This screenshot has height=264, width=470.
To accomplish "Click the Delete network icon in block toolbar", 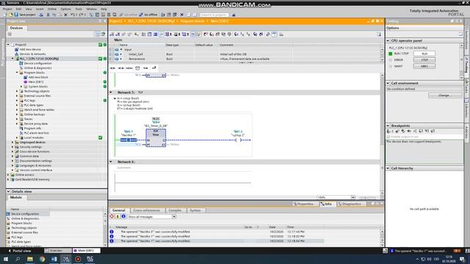I will tap(117, 34).
